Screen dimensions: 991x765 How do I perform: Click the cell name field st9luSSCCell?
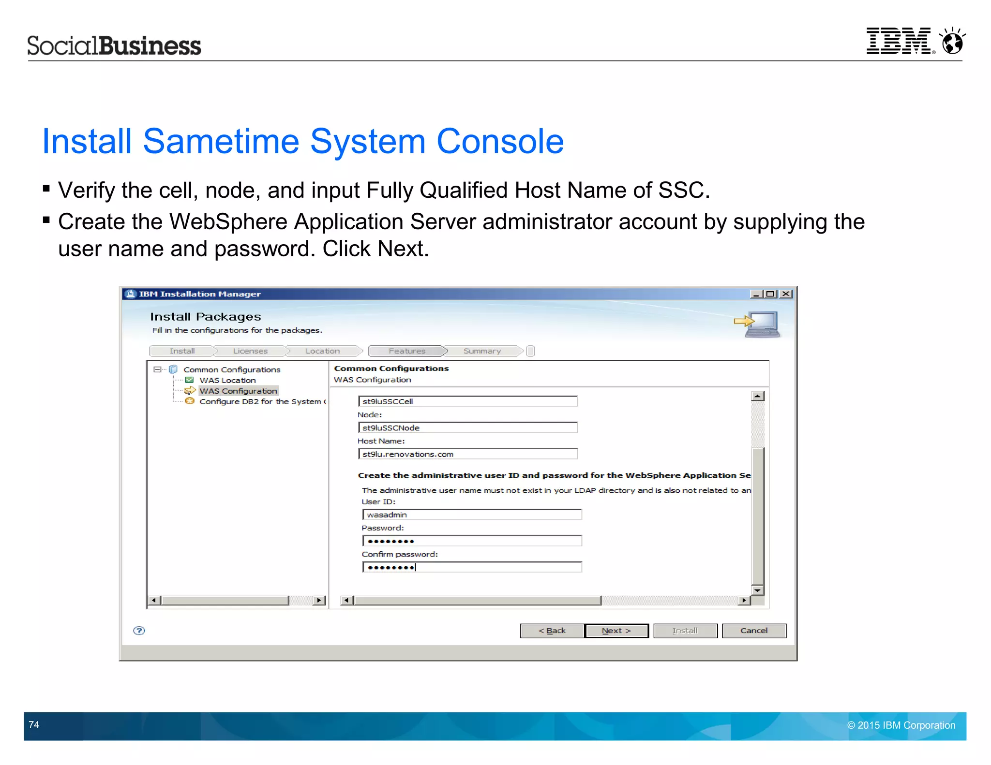[x=468, y=401]
